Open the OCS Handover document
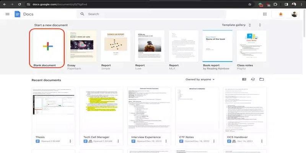Screen dimensions: 306x153 (245, 116)
